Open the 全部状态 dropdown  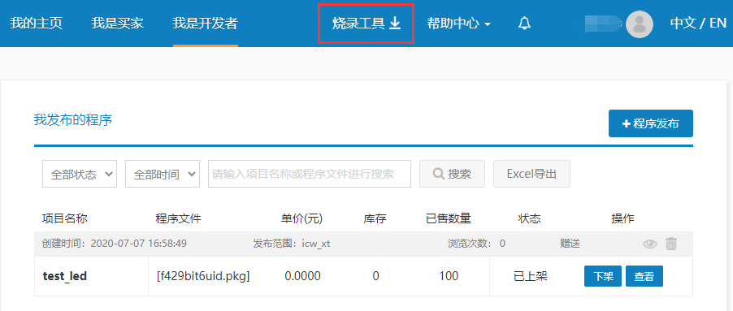tap(80, 175)
